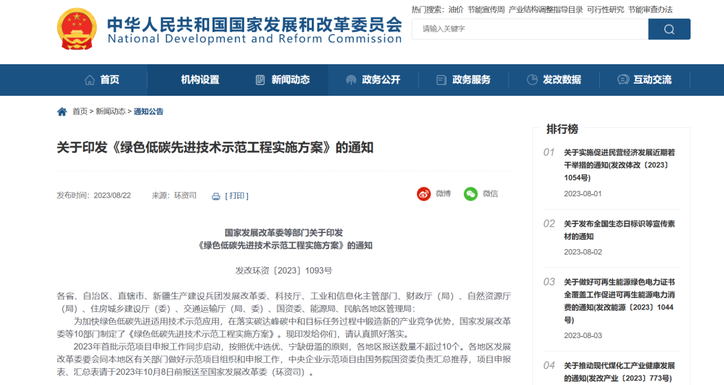Click the printer icon
This screenshot has width=724, height=385.
pos(216,196)
